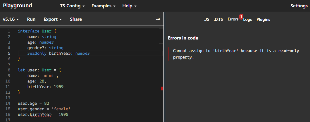Click the 'interface' keyword on line 1

29,31
